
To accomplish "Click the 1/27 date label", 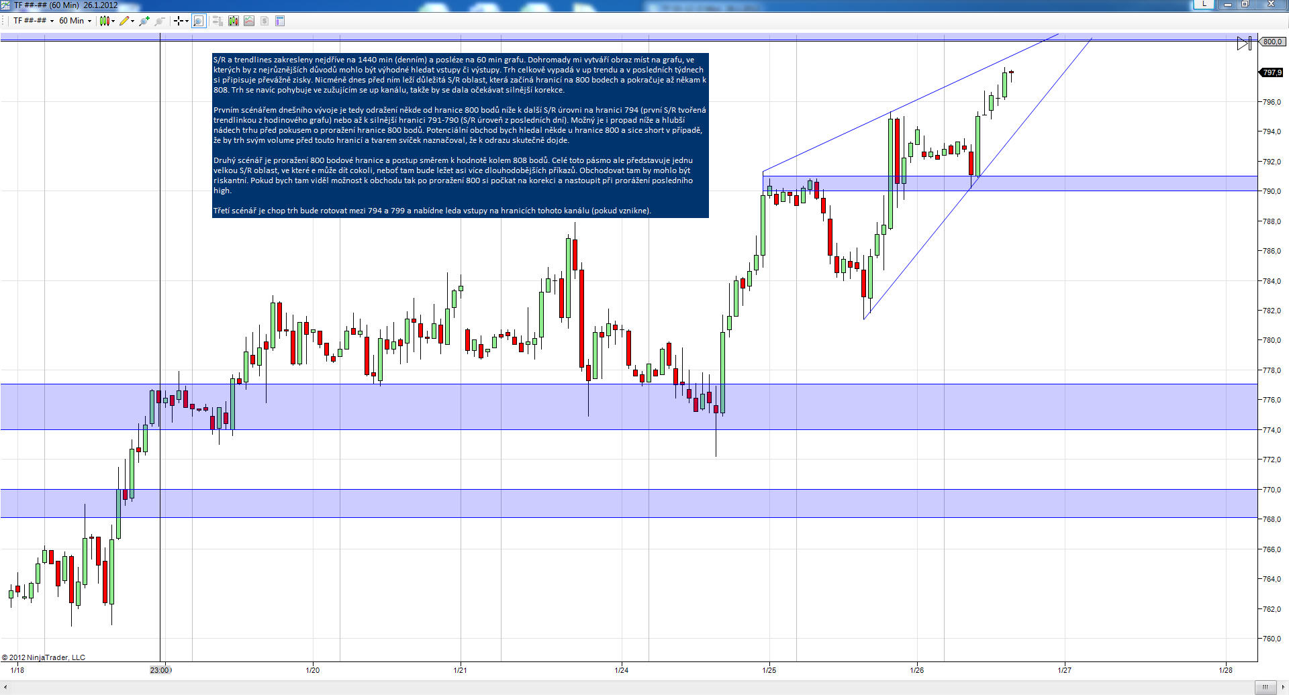I will coord(1065,670).
